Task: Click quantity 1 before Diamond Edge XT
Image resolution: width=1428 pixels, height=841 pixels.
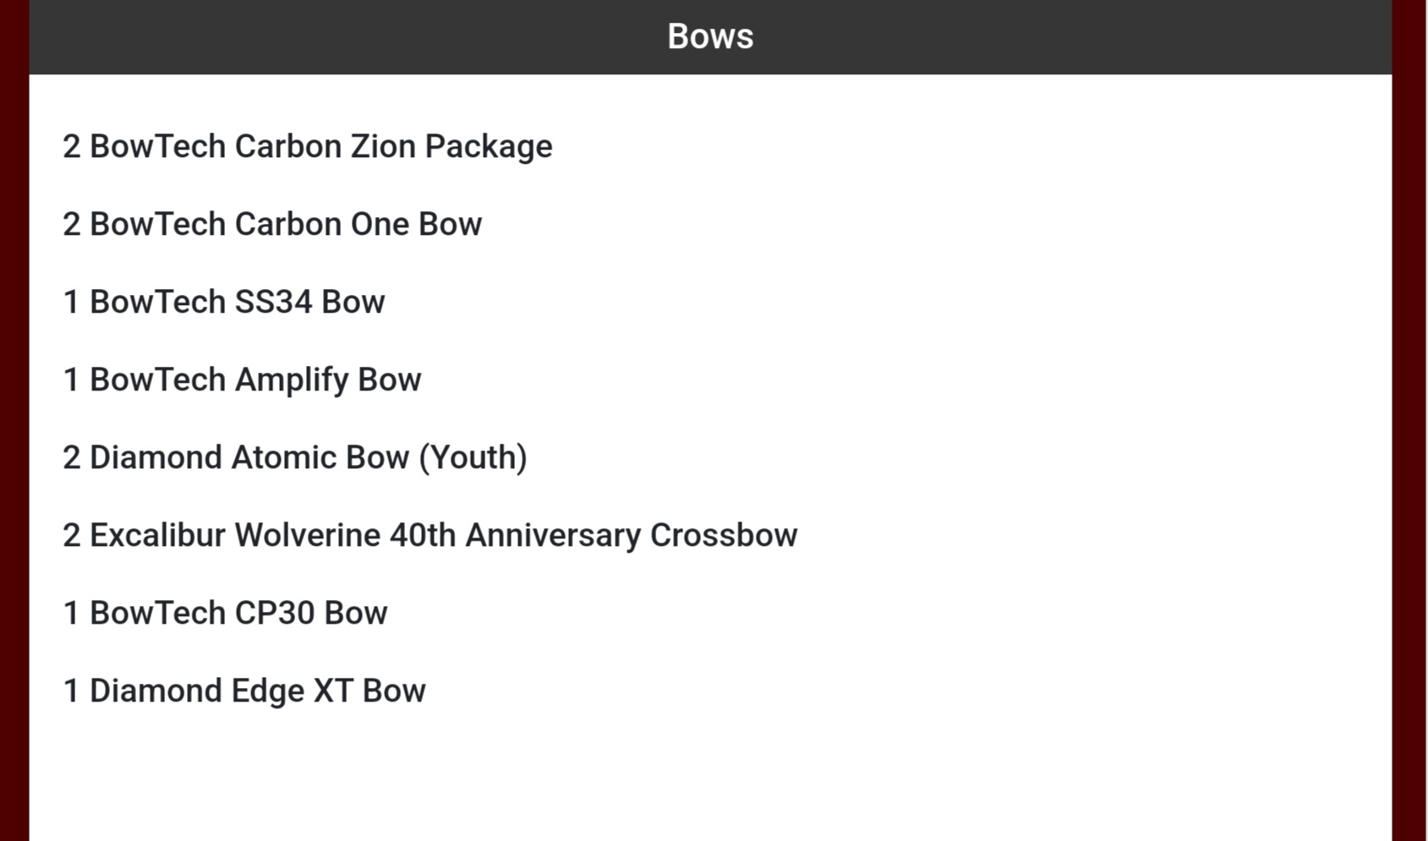Action: click(x=72, y=691)
